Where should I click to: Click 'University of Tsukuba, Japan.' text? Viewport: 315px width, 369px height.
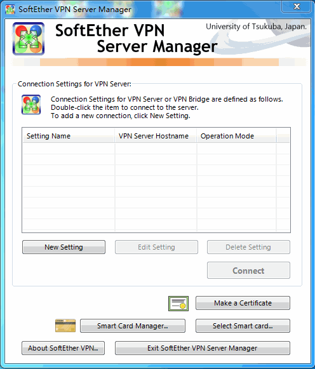coord(256,27)
